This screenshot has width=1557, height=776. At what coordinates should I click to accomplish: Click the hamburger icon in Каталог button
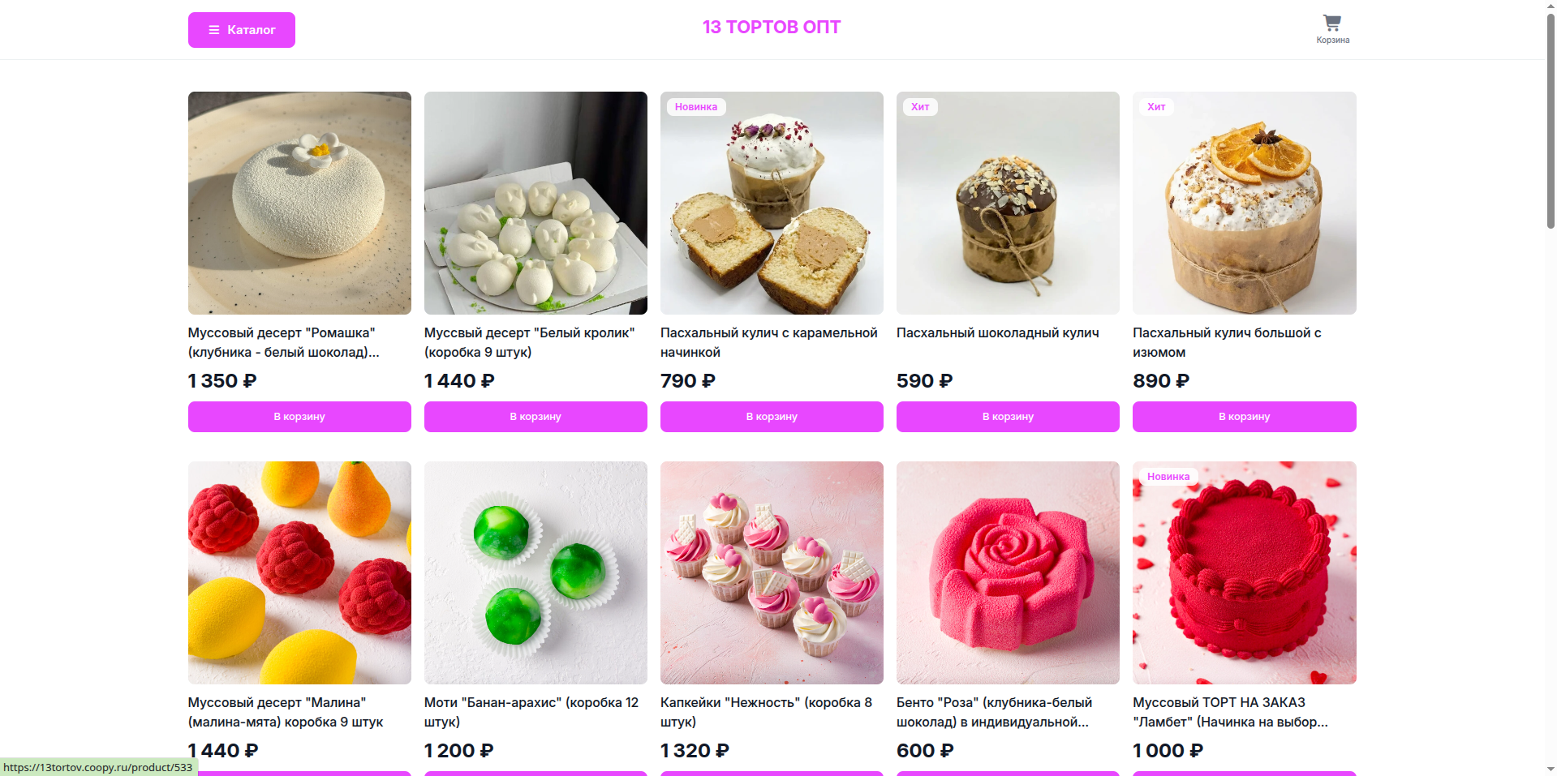tap(214, 30)
